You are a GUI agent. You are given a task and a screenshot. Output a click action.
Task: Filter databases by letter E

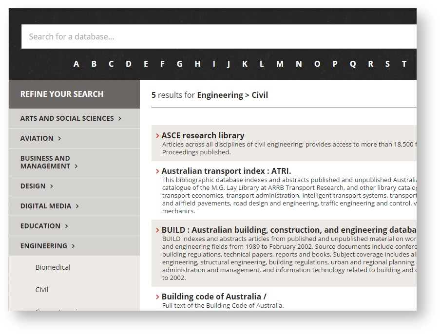(x=146, y=64)
